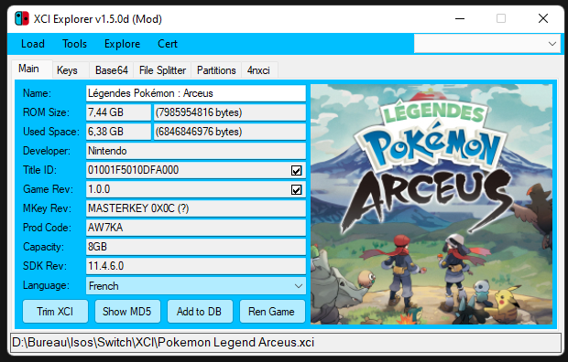Switch to the Partitions tab
The height and width of the screenshot is (362, 568).
tap(216, 70)
